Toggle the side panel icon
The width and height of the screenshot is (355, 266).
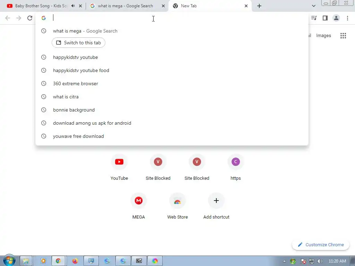tap(325, 18)
